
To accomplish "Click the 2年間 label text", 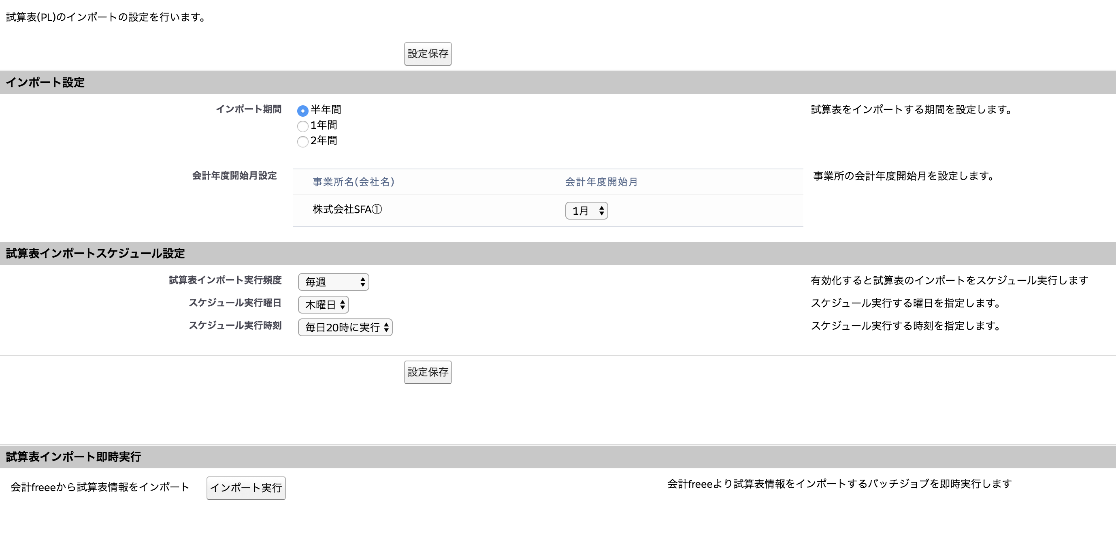I will (324, 141).
